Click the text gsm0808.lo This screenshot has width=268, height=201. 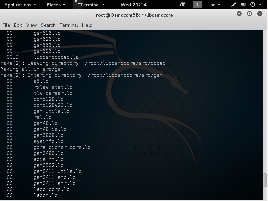49,135
